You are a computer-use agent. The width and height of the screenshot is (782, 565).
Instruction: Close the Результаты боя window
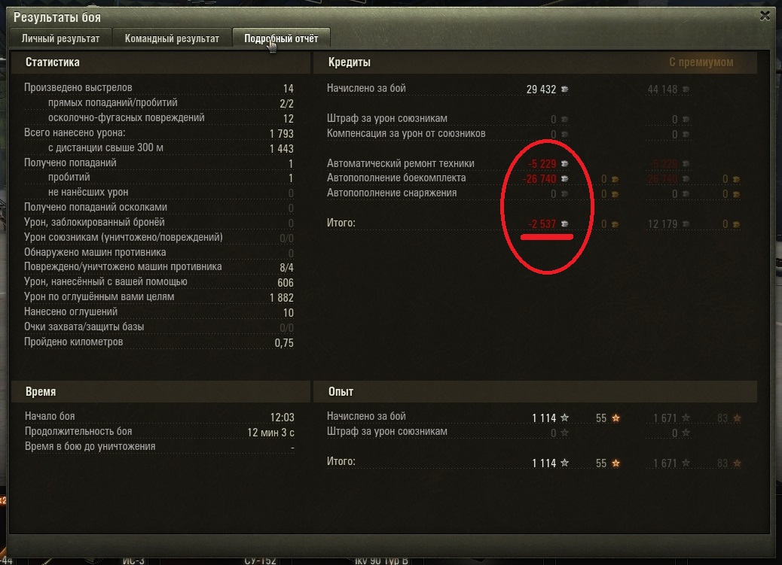pos(765,16)
